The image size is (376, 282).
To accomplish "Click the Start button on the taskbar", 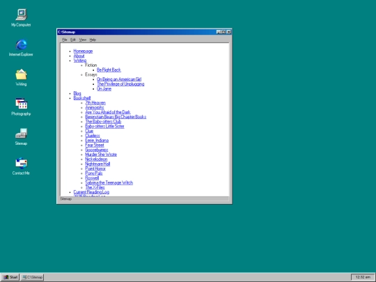I will point(10,277).
